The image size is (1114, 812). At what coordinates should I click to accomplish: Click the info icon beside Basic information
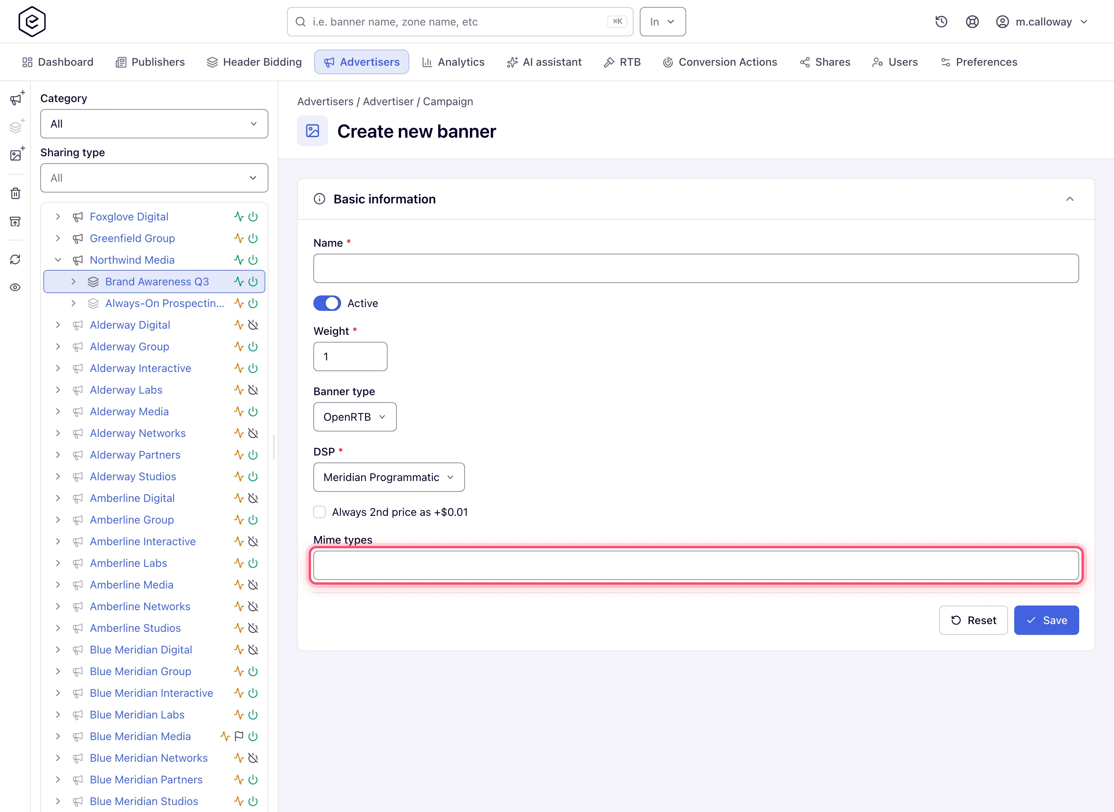coord(320,199)
